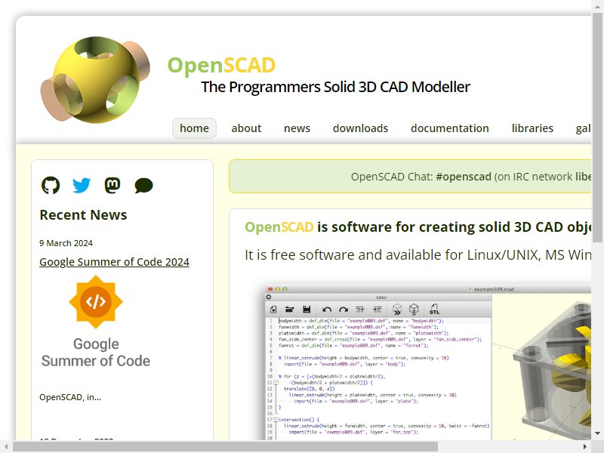604x453 pixels.
Task: Click 'The Programmers Solid 3D CAD Modeller' tagline
Action: point(335,87)
